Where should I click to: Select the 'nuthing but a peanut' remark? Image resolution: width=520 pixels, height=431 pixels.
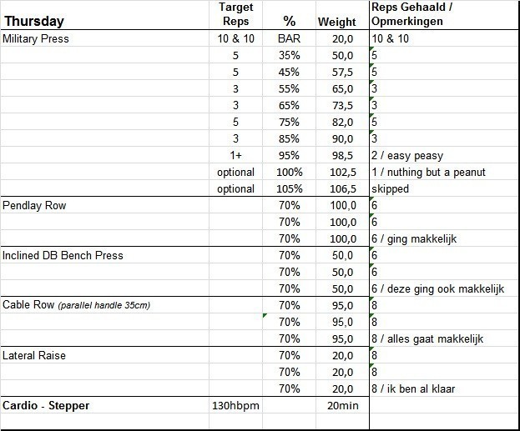click(428, 172)
